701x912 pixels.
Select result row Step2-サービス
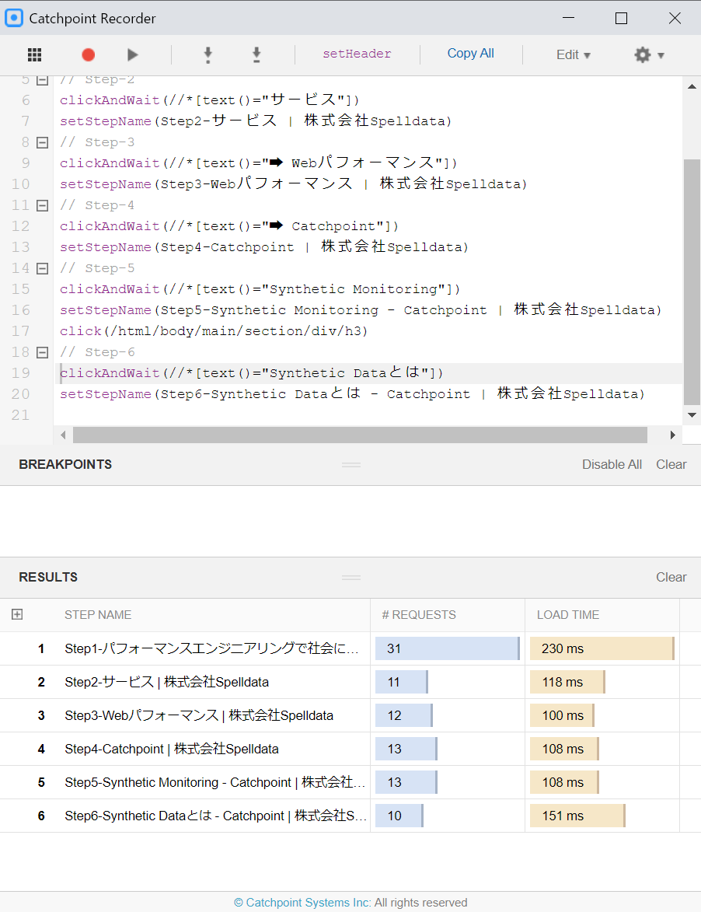[x=350, y=682]
